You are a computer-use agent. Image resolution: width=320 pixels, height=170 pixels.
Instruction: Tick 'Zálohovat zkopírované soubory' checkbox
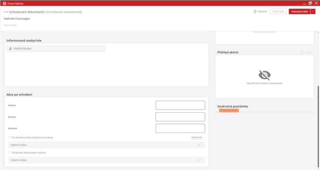point(9,153)
